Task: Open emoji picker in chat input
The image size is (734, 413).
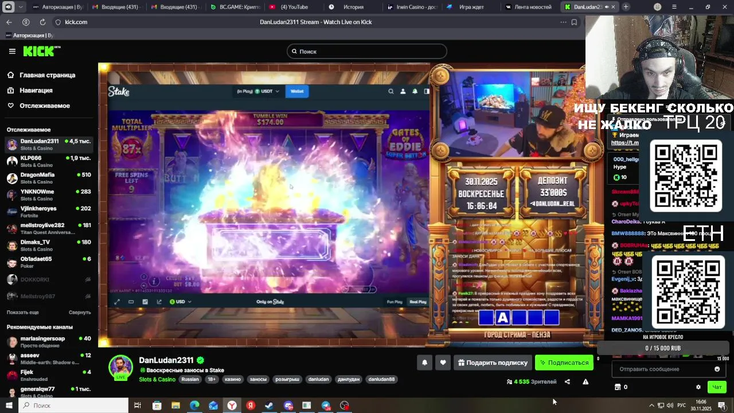Action: 717,369
